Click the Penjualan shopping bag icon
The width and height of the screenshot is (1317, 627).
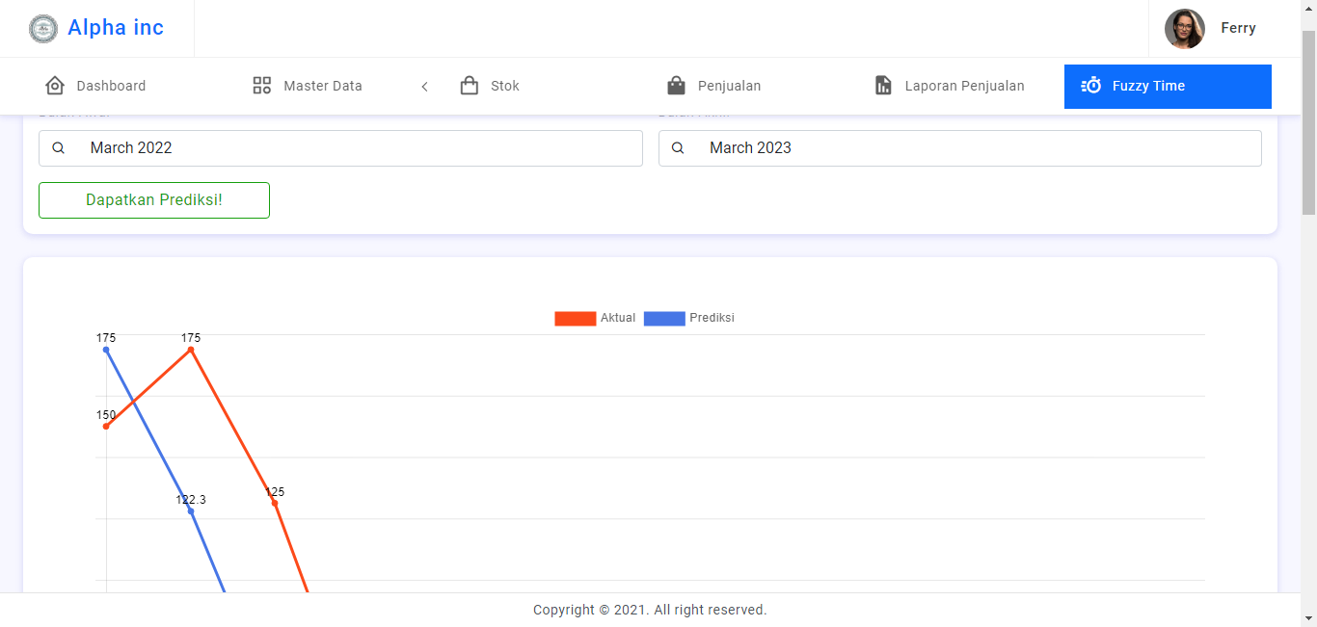click(x=677, y=86)
